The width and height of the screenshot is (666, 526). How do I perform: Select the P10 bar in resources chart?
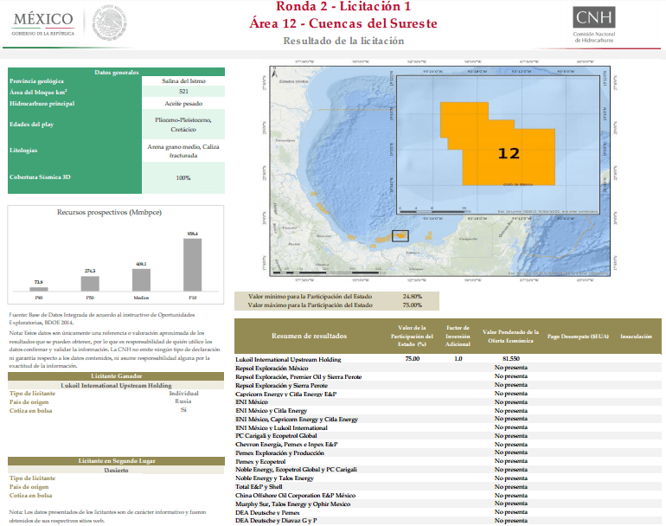[192, 265]
